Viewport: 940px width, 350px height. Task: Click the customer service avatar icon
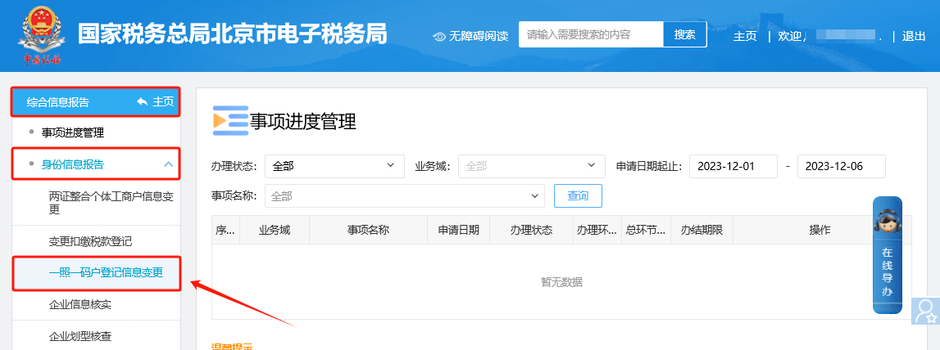click(x=925, y=311)
